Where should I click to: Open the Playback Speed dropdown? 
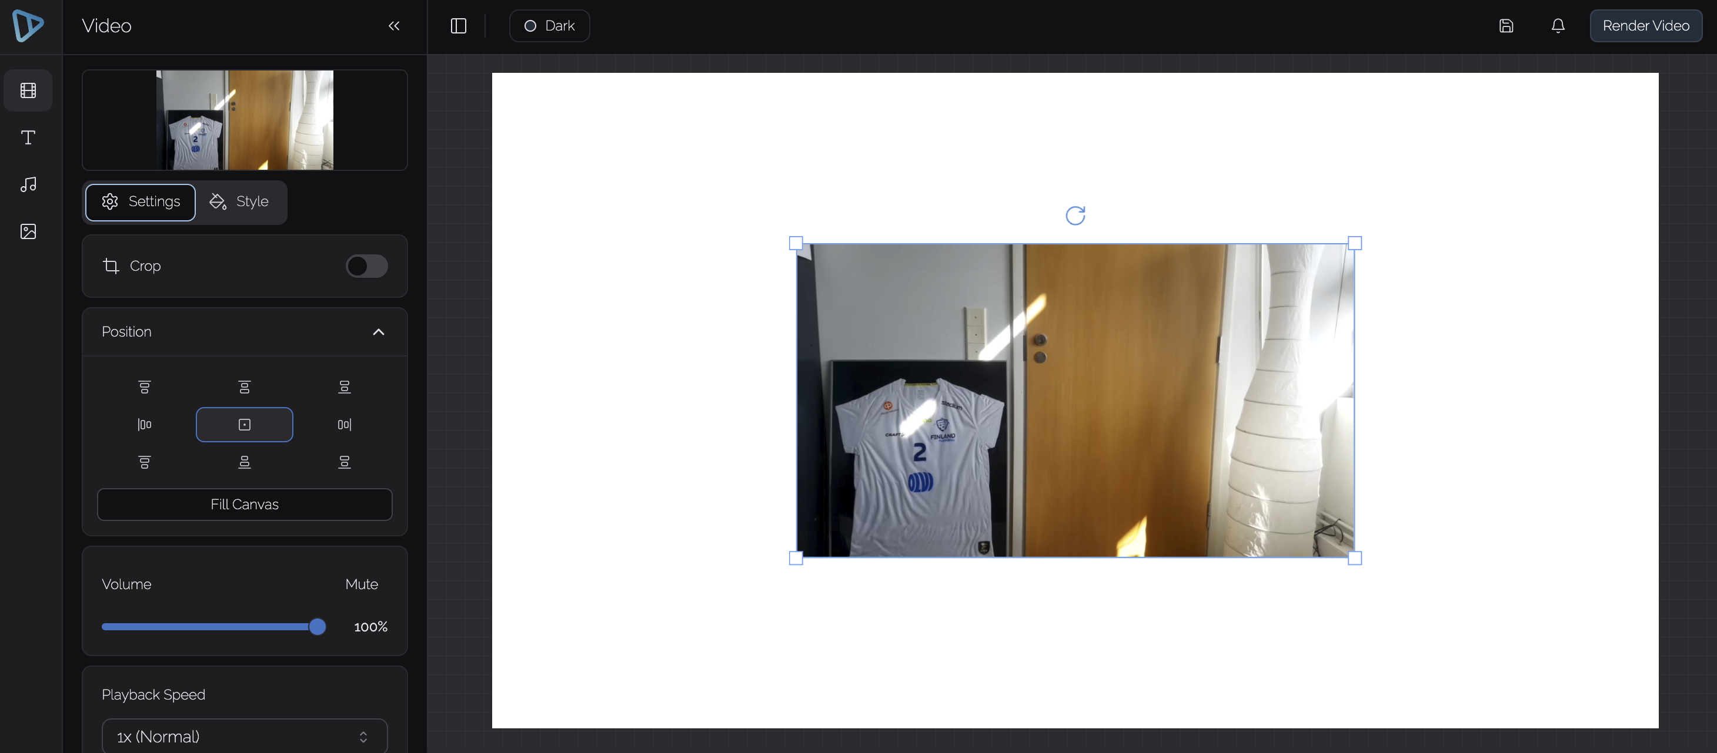coord(244,737)
